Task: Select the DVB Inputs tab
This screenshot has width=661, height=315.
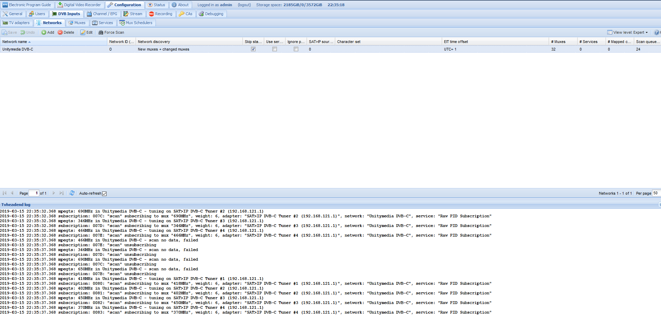Action: [66, 14]
